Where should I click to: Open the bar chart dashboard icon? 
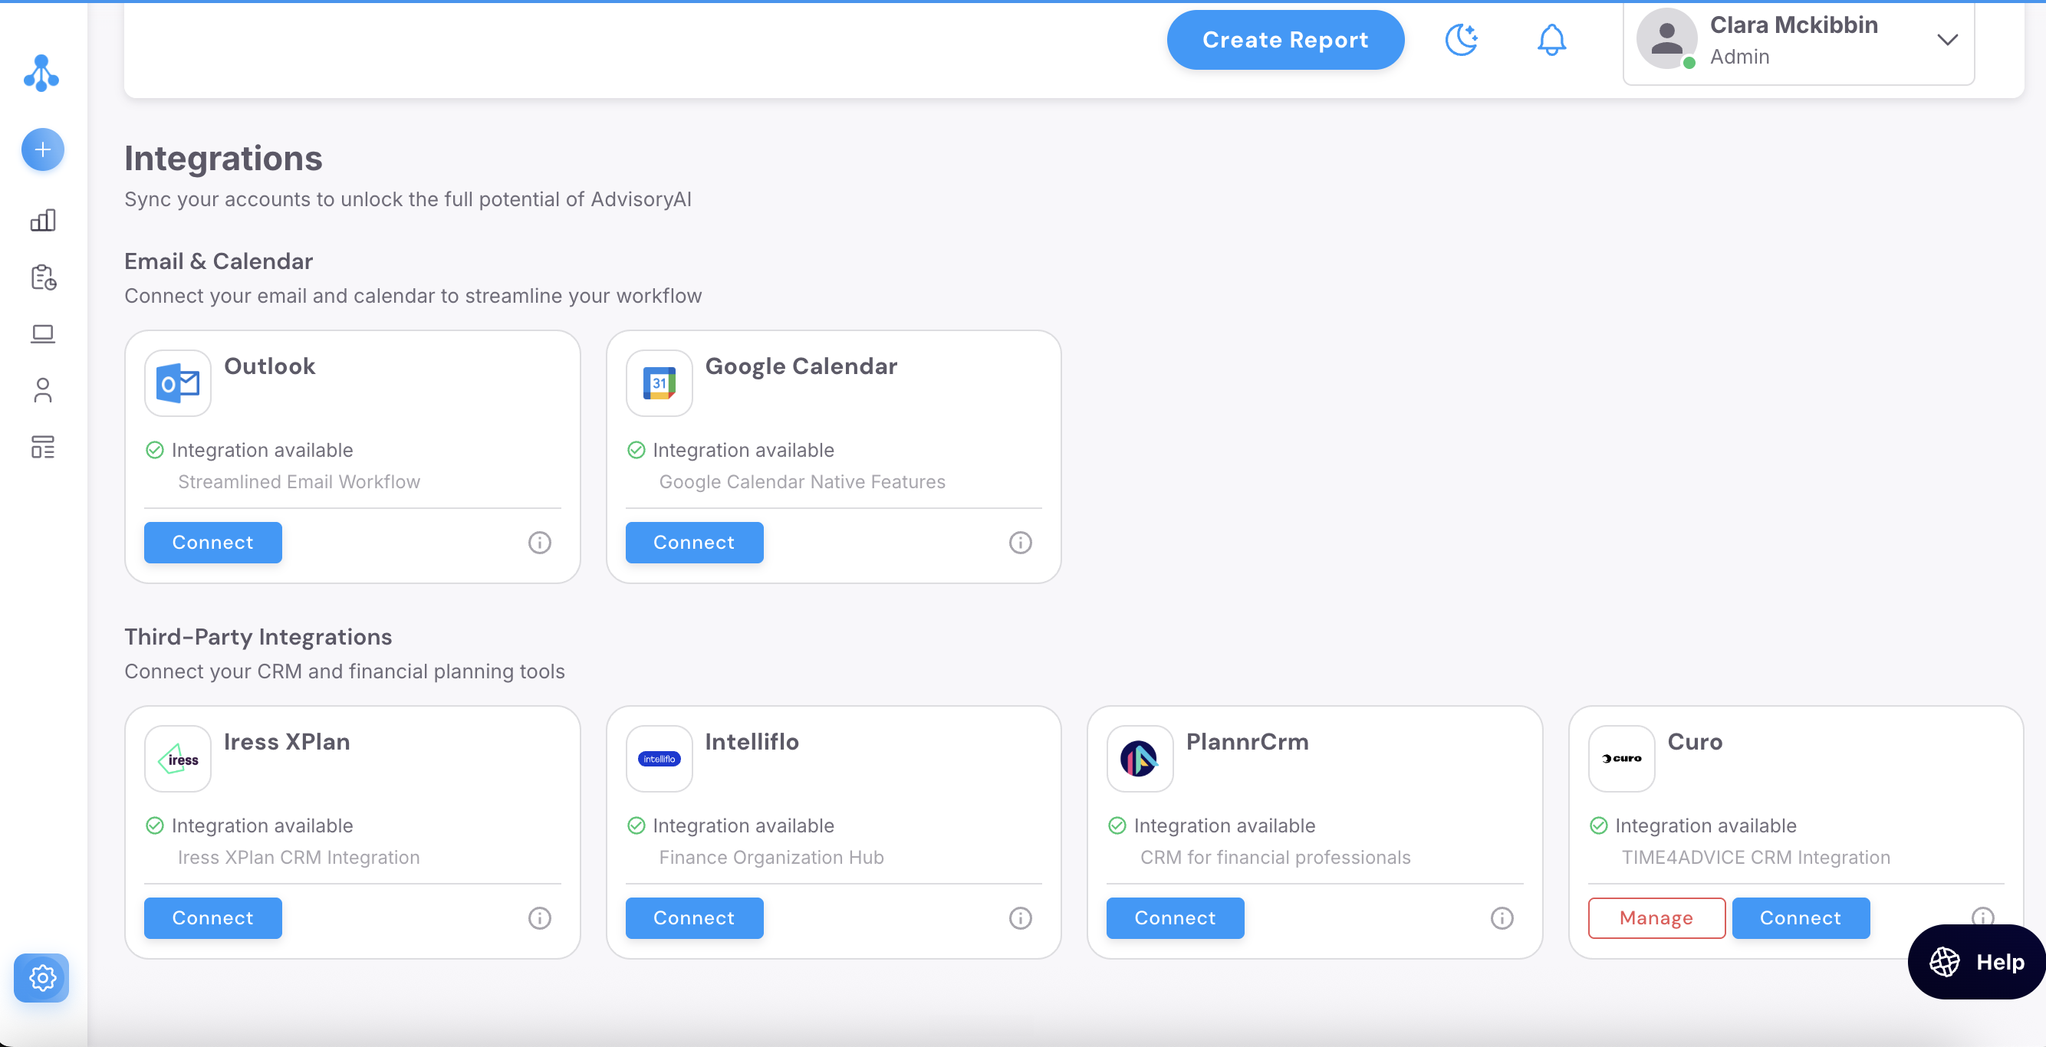tap(43, 220)
